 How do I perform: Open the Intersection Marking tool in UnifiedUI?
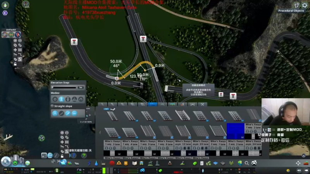[x=11, y=35]
